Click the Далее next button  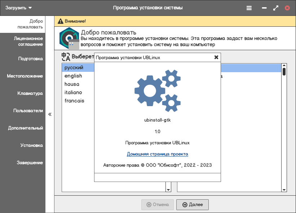click(x=193, y=205)
